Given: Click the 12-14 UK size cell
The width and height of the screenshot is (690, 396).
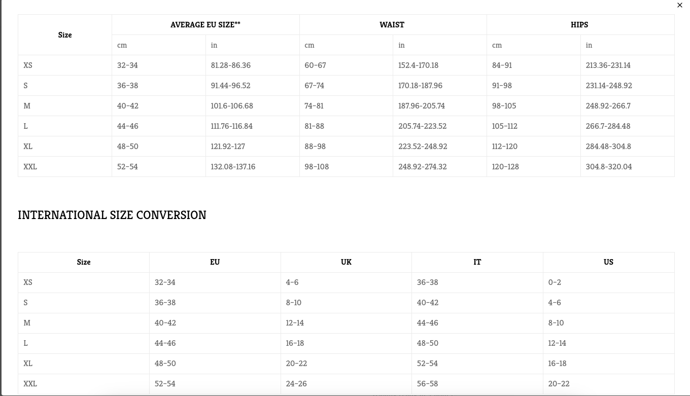Looking at the screenshot, I should click(295, 323).
